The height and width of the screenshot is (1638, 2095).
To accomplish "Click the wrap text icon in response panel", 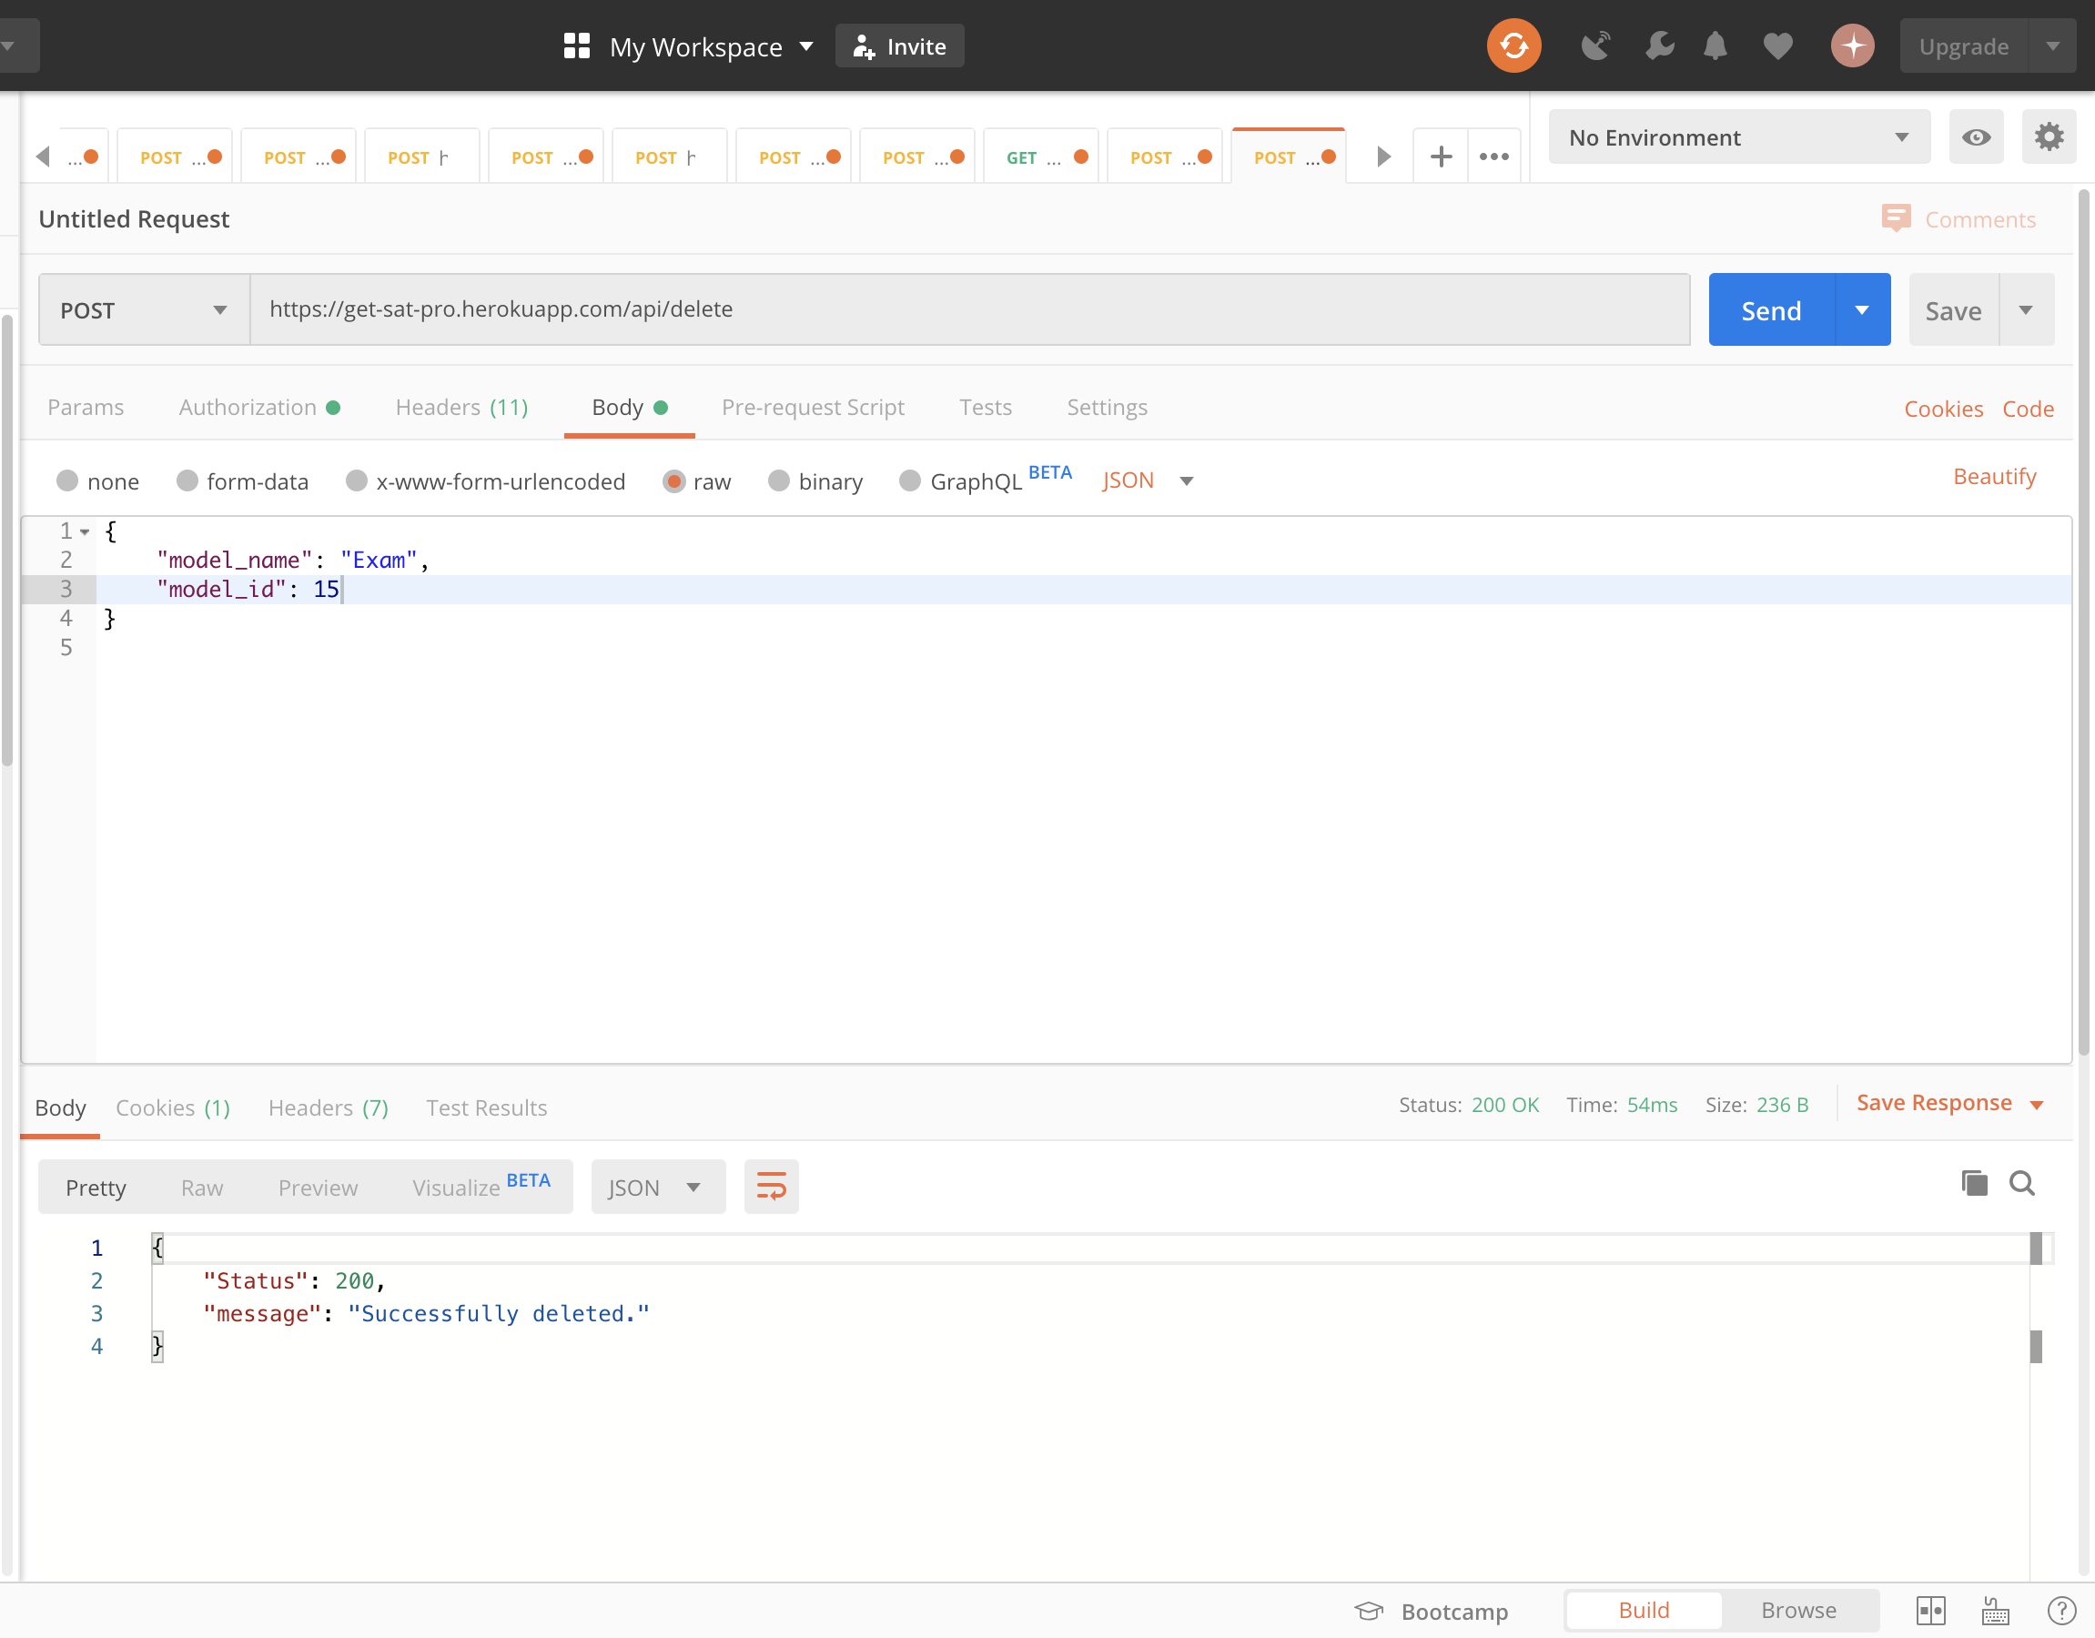I will tap(772, 1188).
